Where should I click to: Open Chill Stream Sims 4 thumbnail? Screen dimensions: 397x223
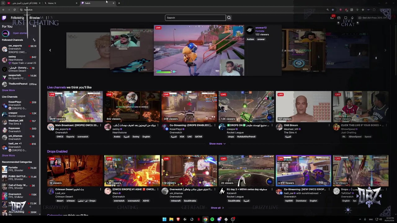tap(303, 107)
